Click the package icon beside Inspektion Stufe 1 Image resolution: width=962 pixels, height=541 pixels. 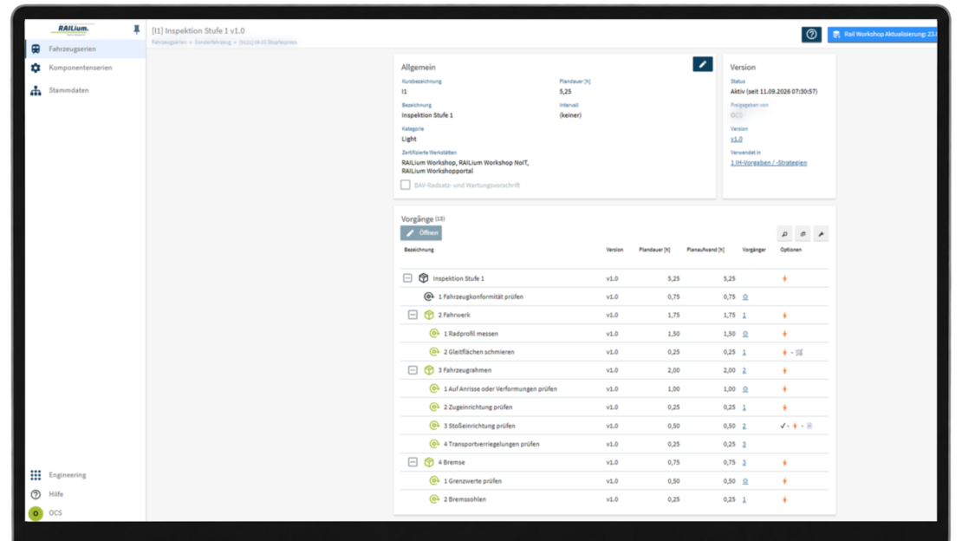point(423,278)
